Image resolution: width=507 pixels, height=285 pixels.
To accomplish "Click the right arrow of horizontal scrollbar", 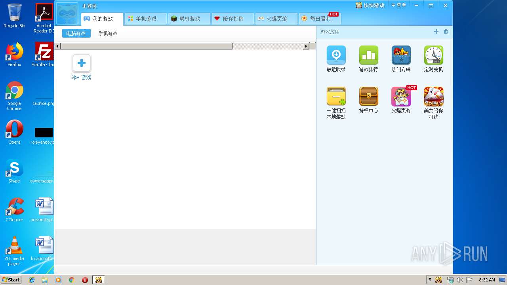I will (x=306, y=46).
